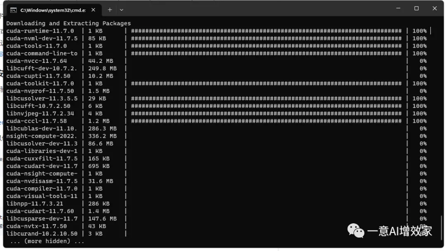Click the cmd icon in the tab
447x251 pixels.
coord(13,10)
